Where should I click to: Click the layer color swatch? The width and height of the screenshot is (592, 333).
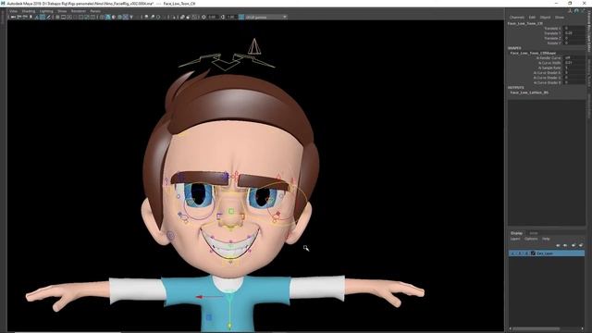tap(533, 253)
